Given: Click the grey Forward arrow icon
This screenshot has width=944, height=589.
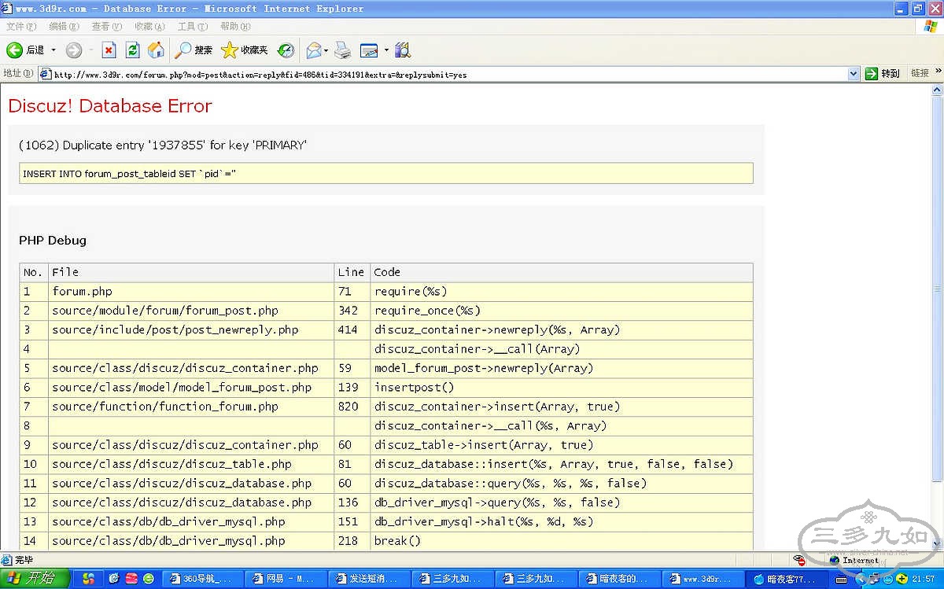Looking at the screenshot, I should [74, 50].
